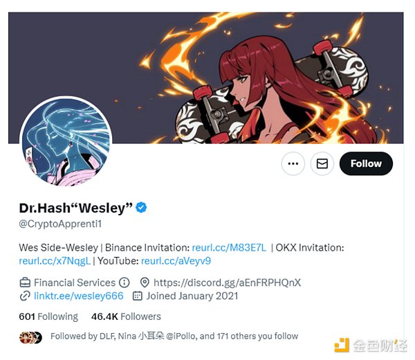Click the chain link icon
415x360 pixels.
pos(25,296)
